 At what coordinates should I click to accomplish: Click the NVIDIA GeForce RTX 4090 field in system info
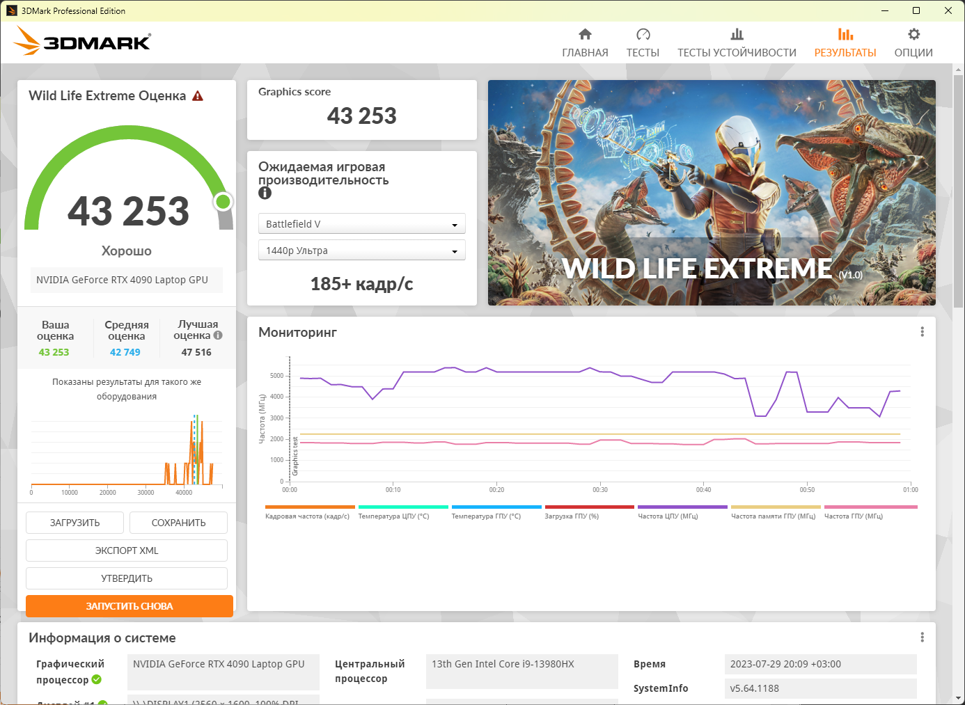coord(223,672)
